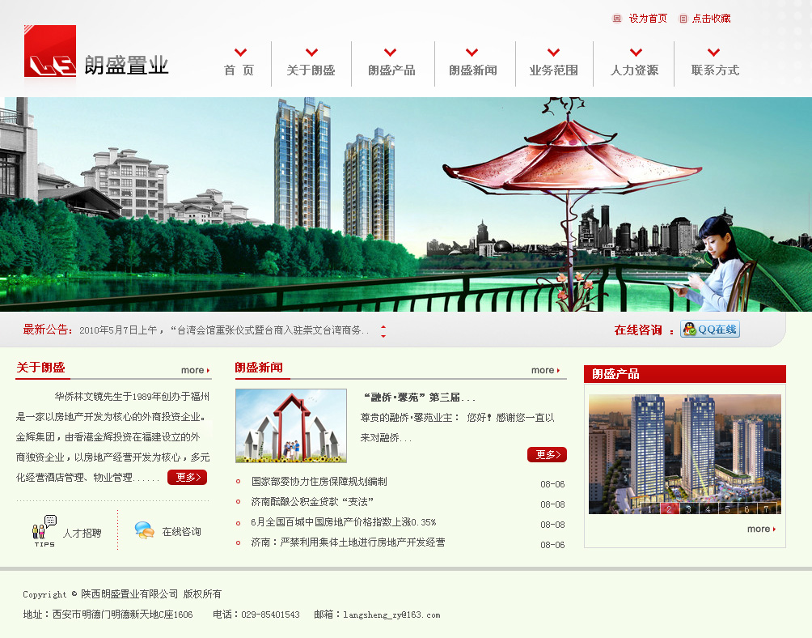This screenshot has height=638, width=812.
Task: Open the 在线咨询 chat bubbles icon
Action: click(145, 530)
